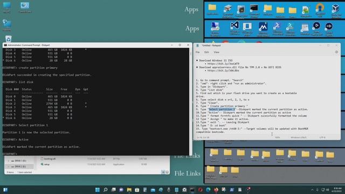Open Firefox from the taskbar
The image size is (345, 194).
(216, 190)
